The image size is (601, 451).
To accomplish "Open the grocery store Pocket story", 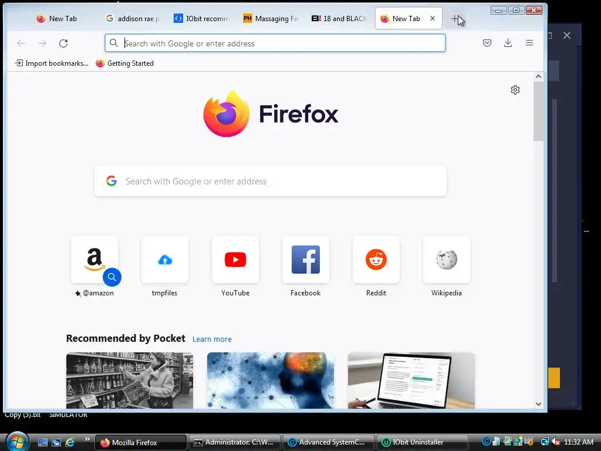I will click(130, 381).
